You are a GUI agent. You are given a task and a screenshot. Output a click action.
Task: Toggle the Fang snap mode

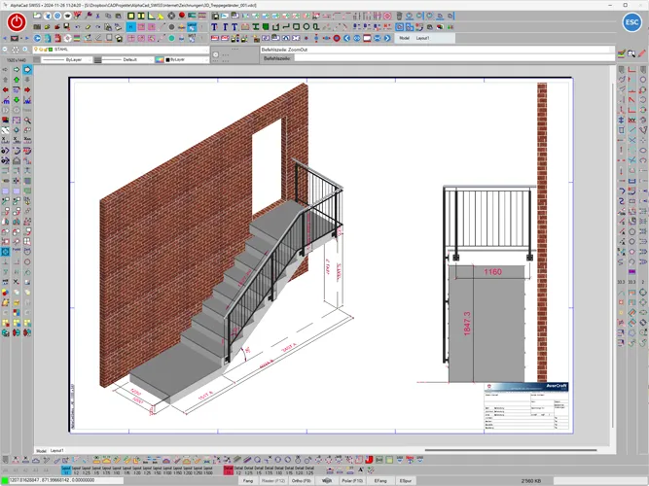(248, 480)
